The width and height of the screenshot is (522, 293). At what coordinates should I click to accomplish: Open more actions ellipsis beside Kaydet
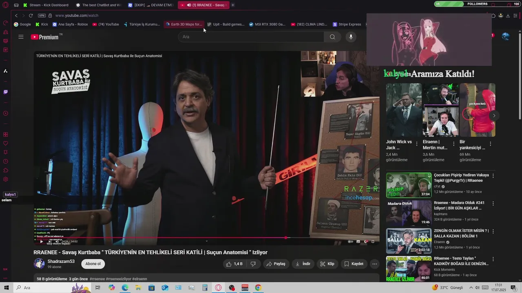pos(374,264)
